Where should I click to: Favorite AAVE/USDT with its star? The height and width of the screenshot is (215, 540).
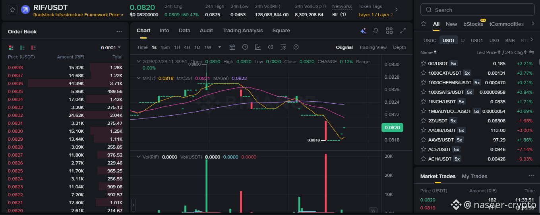click(424, 140)
